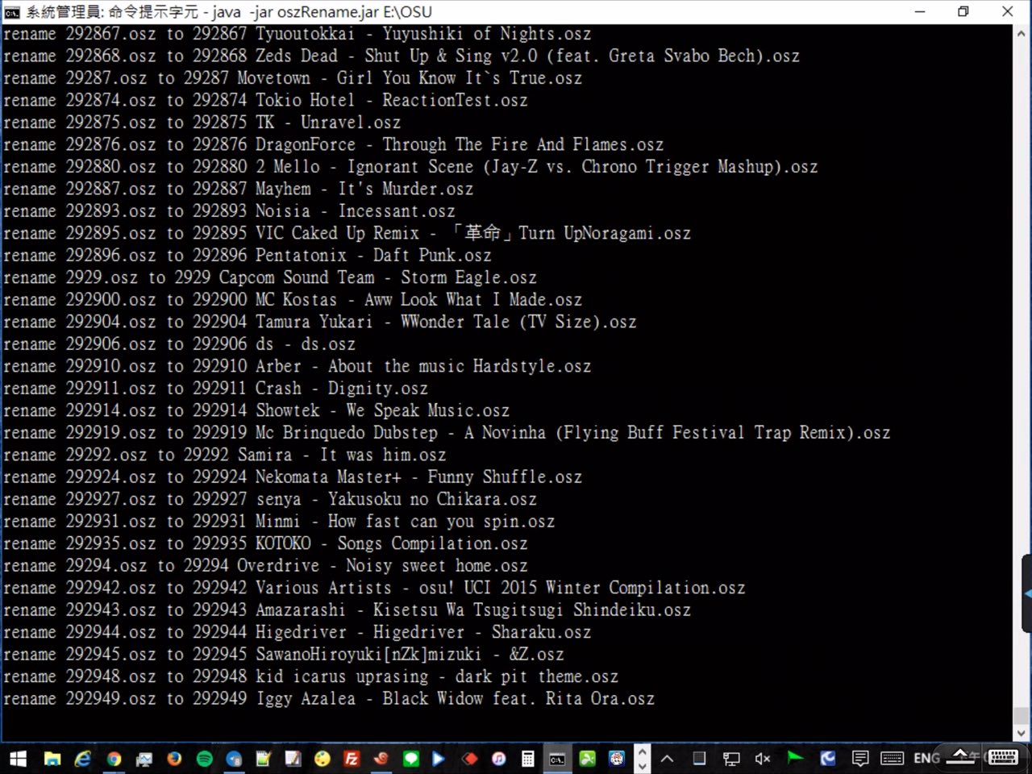Open Spotify from the taskbar
The height and width of the screenshot is (774, 1032).
205,759
